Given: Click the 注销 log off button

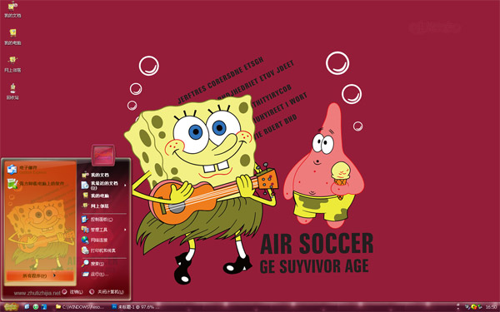Looking at the screenshot, I should tap(72, 292).
